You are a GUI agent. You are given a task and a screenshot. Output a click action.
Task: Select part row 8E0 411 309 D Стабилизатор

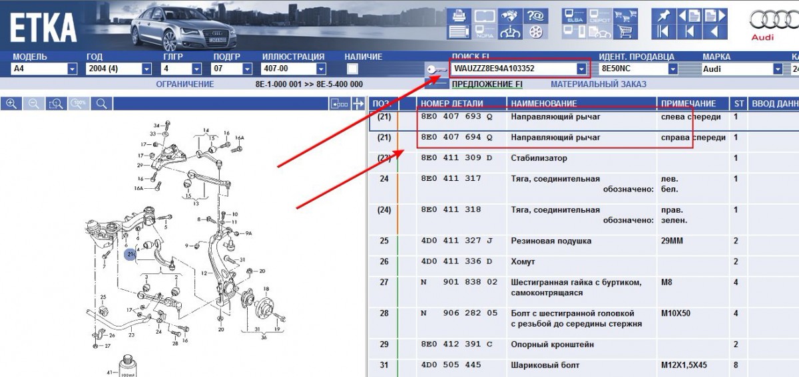point(539,158)
